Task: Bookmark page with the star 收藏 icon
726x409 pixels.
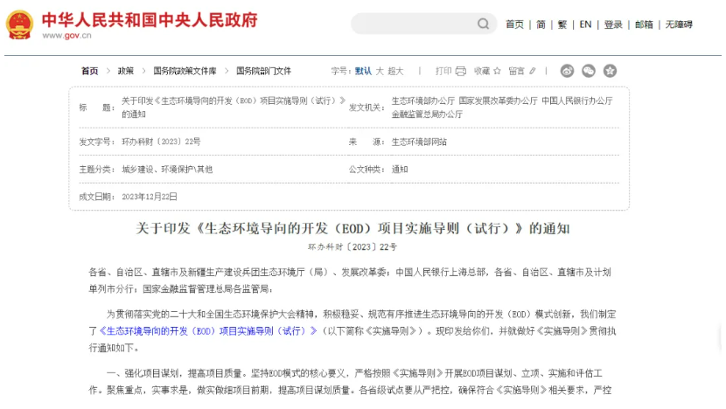Action: point(497,71)
